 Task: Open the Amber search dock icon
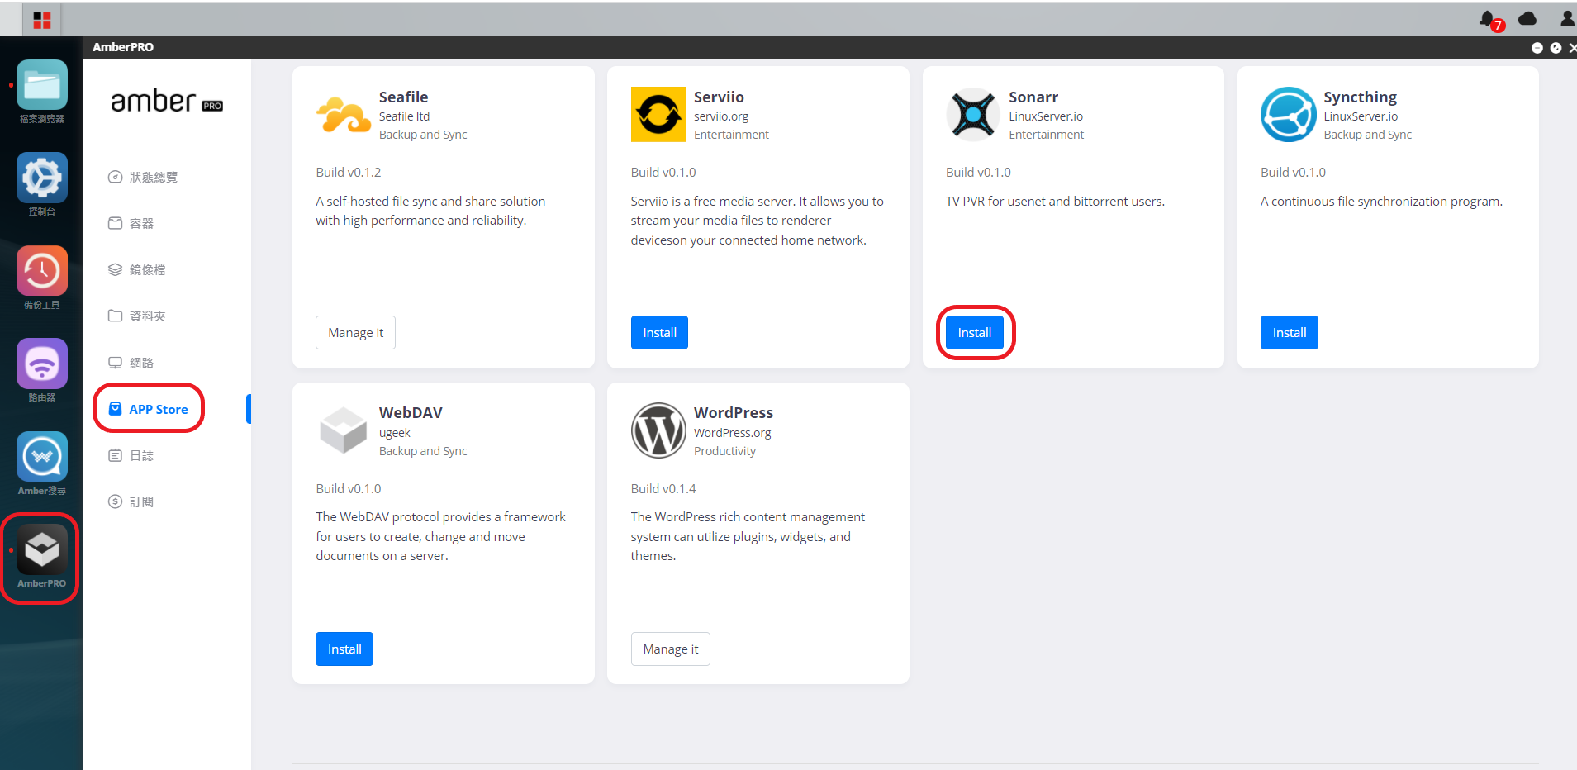click(x=42, y=456)
